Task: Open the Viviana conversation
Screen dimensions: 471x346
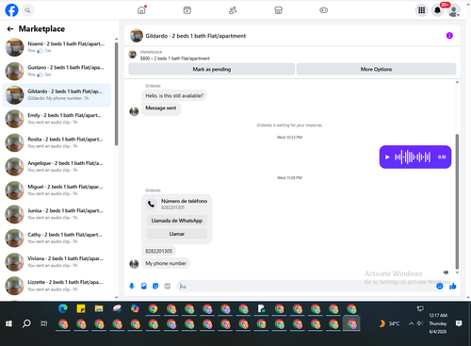Action: [57, 262]
